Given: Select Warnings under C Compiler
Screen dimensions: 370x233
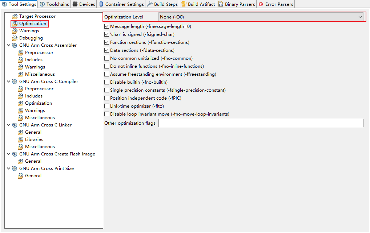Looking at the screenshot, I should point(35,111).
